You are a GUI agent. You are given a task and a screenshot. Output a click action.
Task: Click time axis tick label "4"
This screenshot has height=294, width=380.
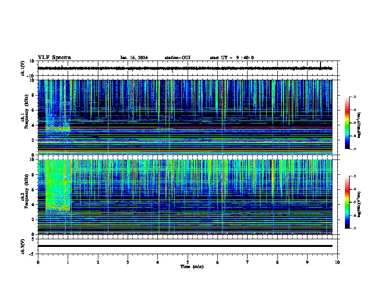[158, 262]
